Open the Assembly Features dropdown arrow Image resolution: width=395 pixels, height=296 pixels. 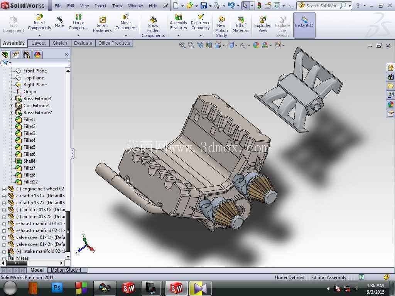[x=178, y=35]
